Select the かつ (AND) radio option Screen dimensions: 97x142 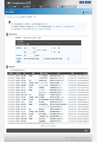point(38,50)
